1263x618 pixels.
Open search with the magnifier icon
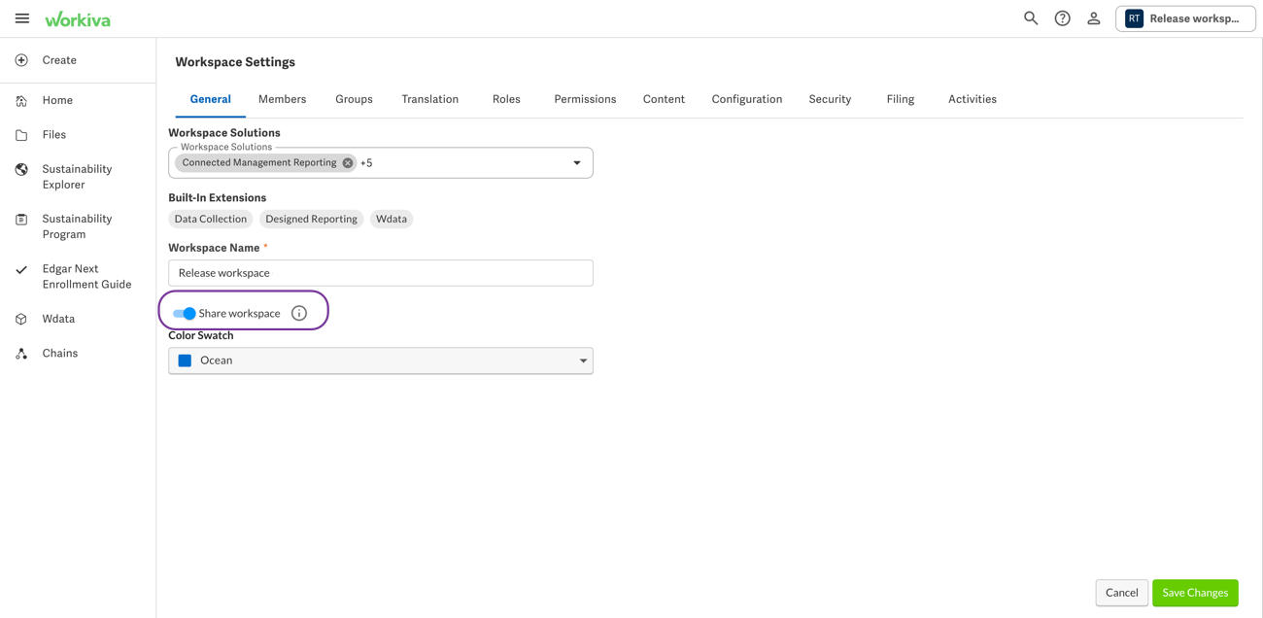pyautogui.click(x=1031, y=18)
